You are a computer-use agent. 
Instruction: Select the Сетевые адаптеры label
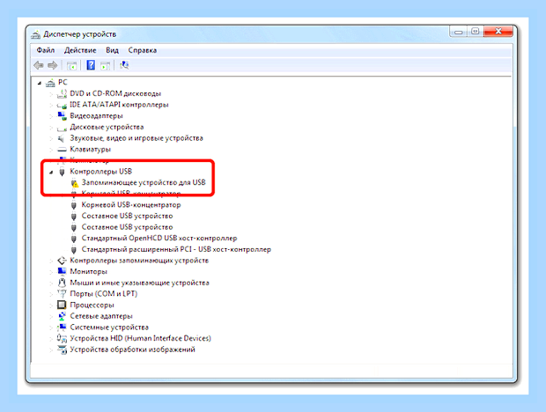pyautogui.click(x=101, y=316)
